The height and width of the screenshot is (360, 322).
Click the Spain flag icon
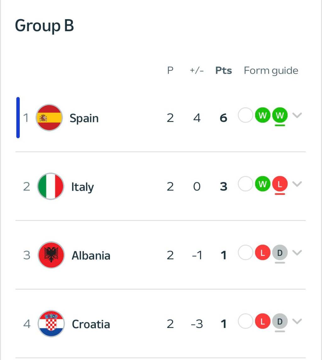pos(49,118)
